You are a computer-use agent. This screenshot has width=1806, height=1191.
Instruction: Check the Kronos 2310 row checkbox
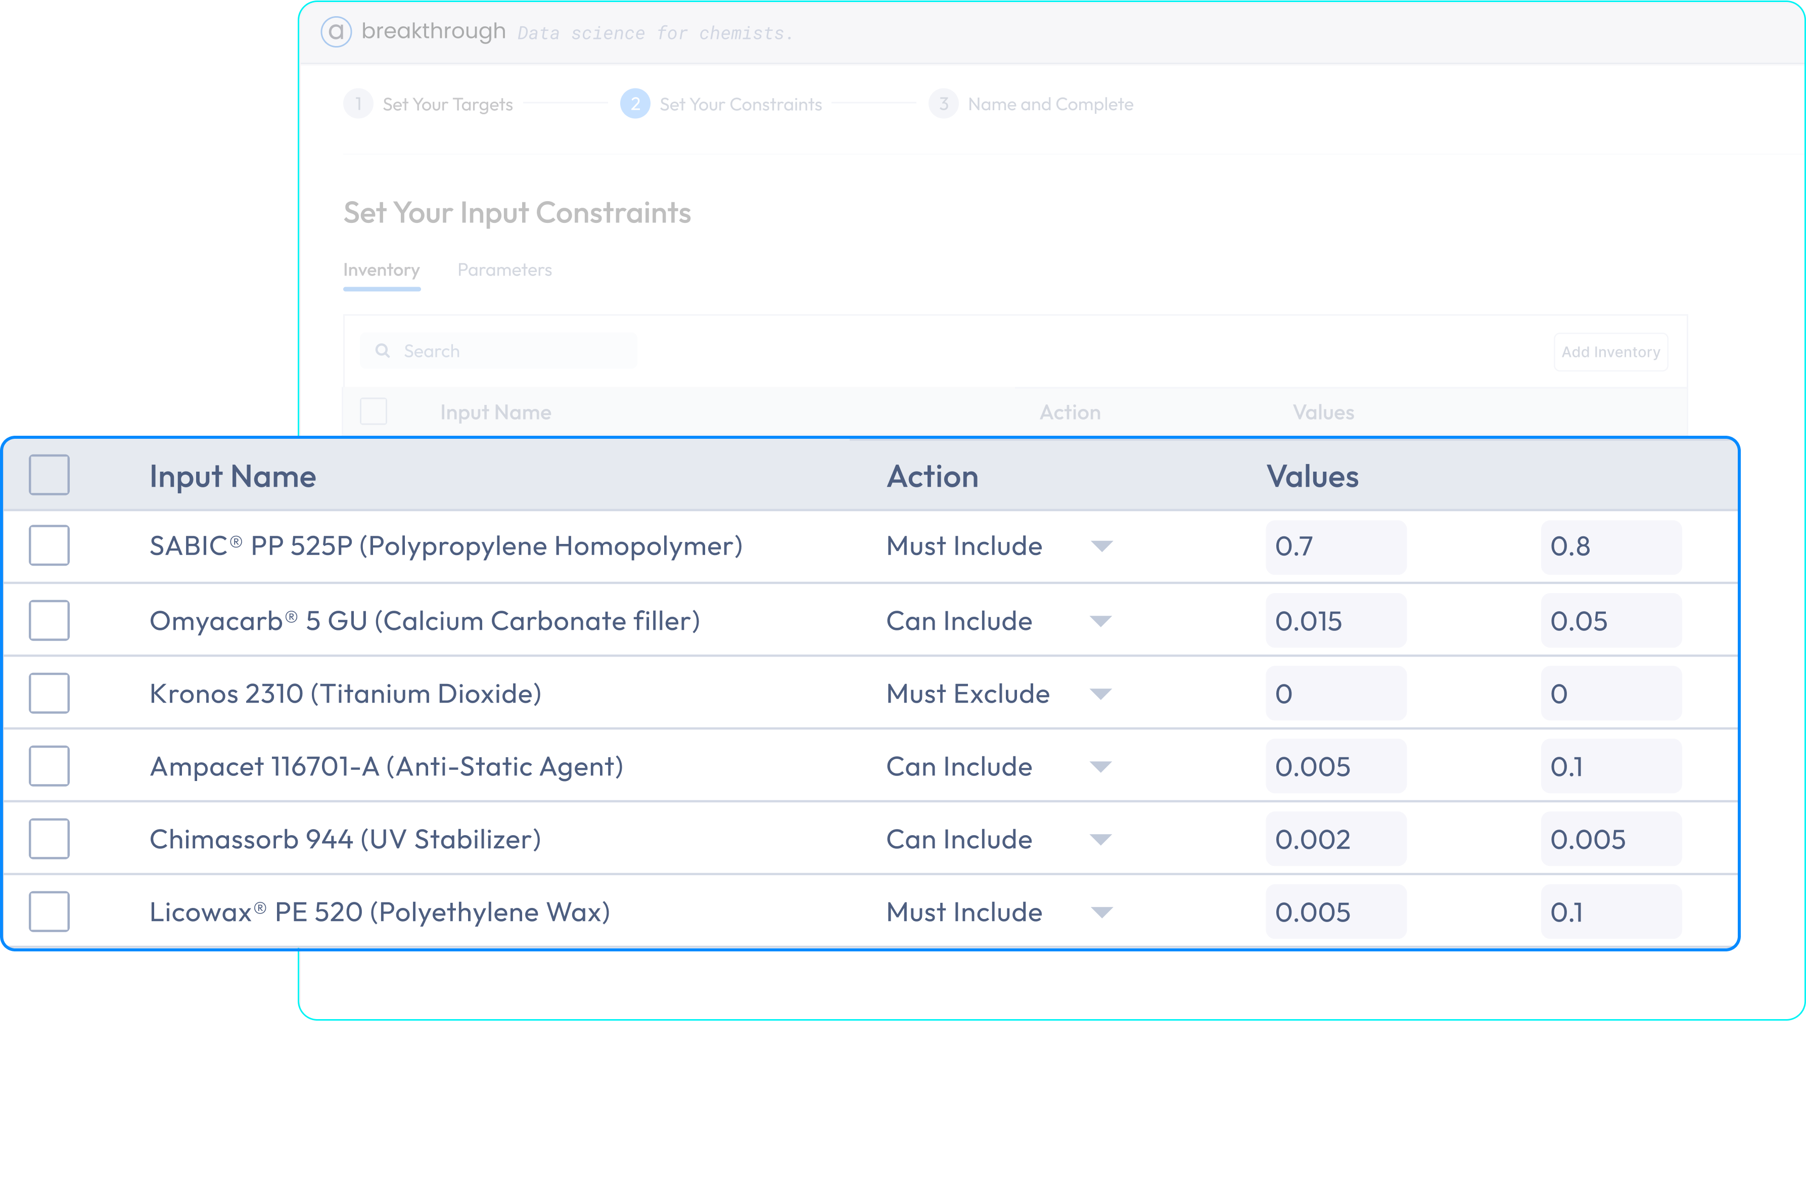pos(50,693)
